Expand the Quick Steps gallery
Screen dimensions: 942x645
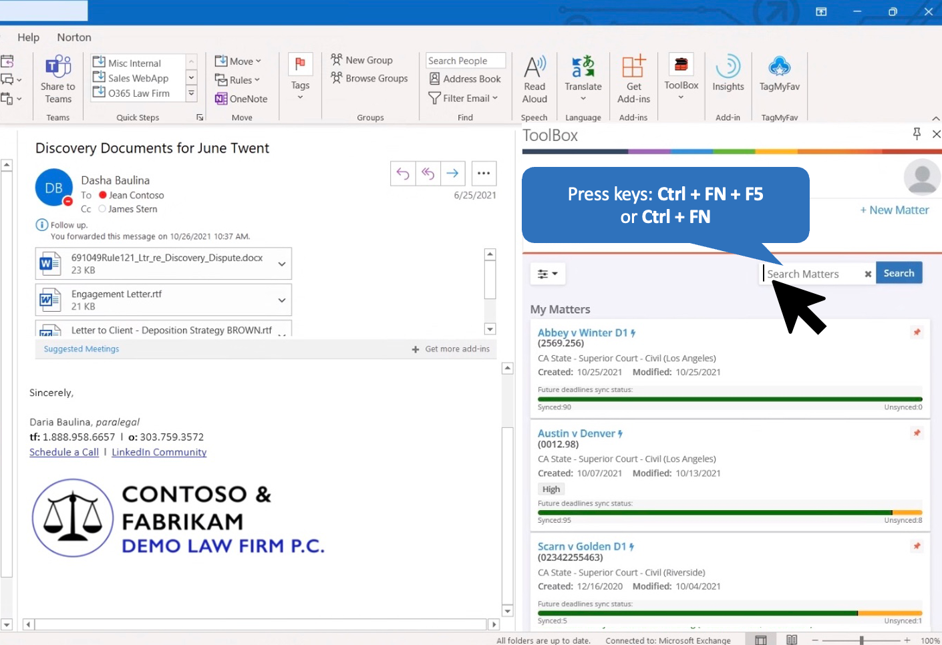tap(191, 93)
